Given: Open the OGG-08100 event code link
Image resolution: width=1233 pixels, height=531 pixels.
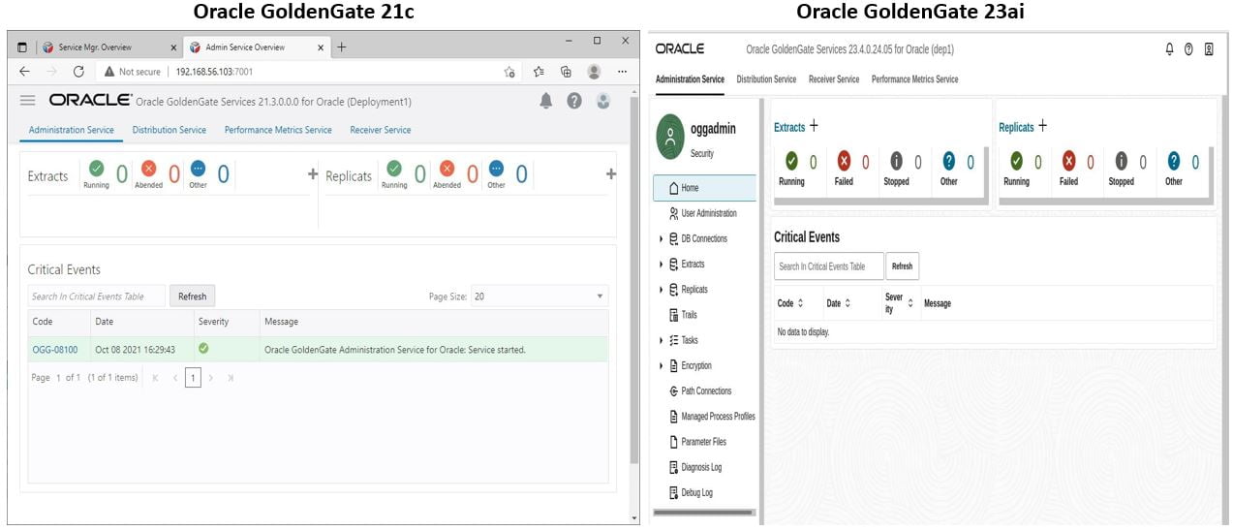Looking at the screenshot, I should (x=55, y=350).
